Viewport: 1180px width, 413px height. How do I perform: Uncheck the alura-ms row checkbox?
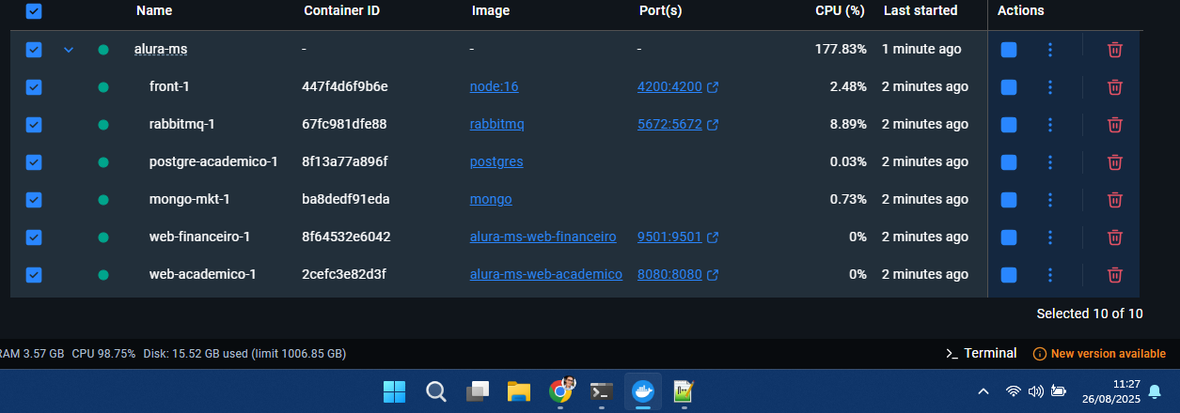tap(34, 50)
